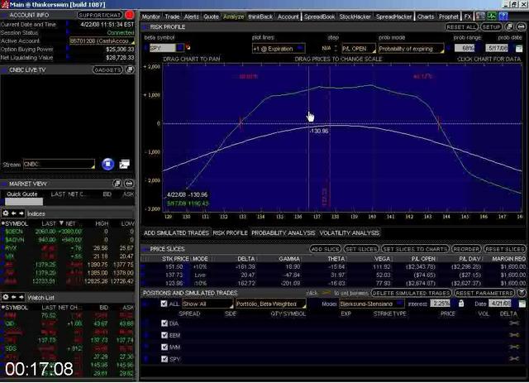Click the Watch List left arrow
This screenshot has height=383, width=529.
coord(13,297)
